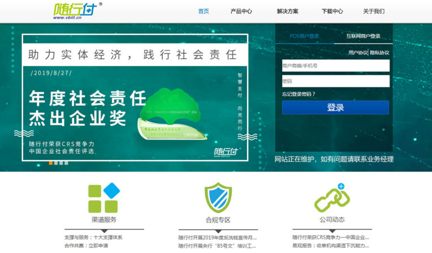Navigate to 下载中心

[x=332, y=11]
